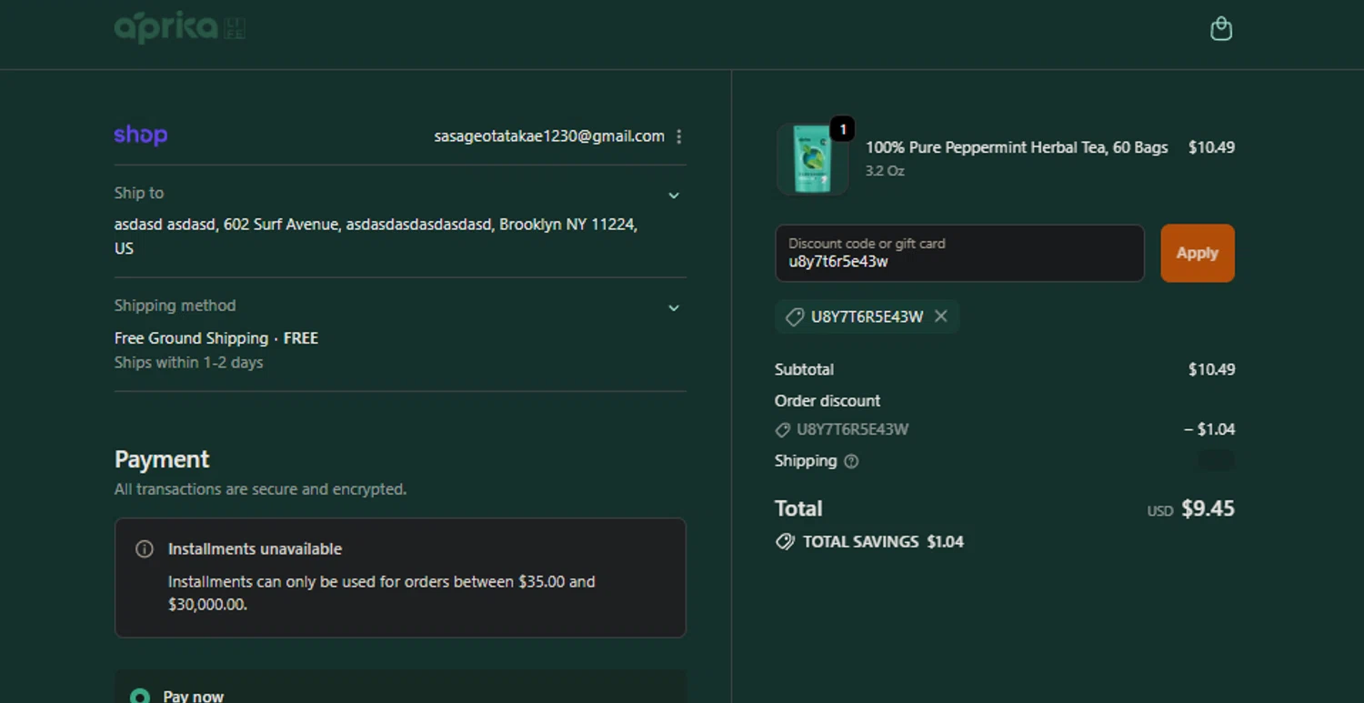Image resolution: width=1364 pixels, height=703 pixels.
Task: Click the email sasageotatakae1230@gmail.com
Action: (549, 136)
